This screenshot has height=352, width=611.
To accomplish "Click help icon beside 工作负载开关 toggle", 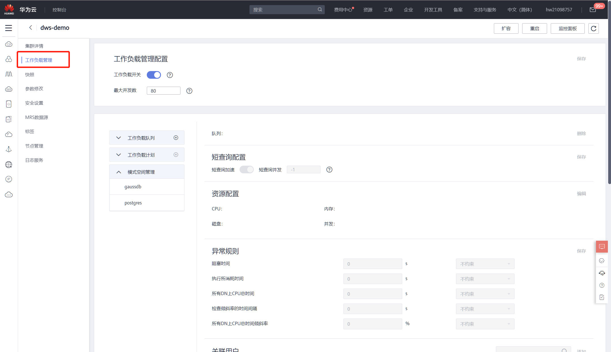I will (170, 75).
